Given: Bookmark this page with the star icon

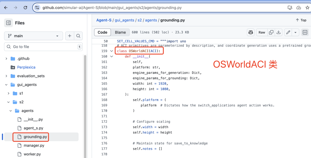Looking at the screenshot, I should pyautogui.click(x=308, y=8).
